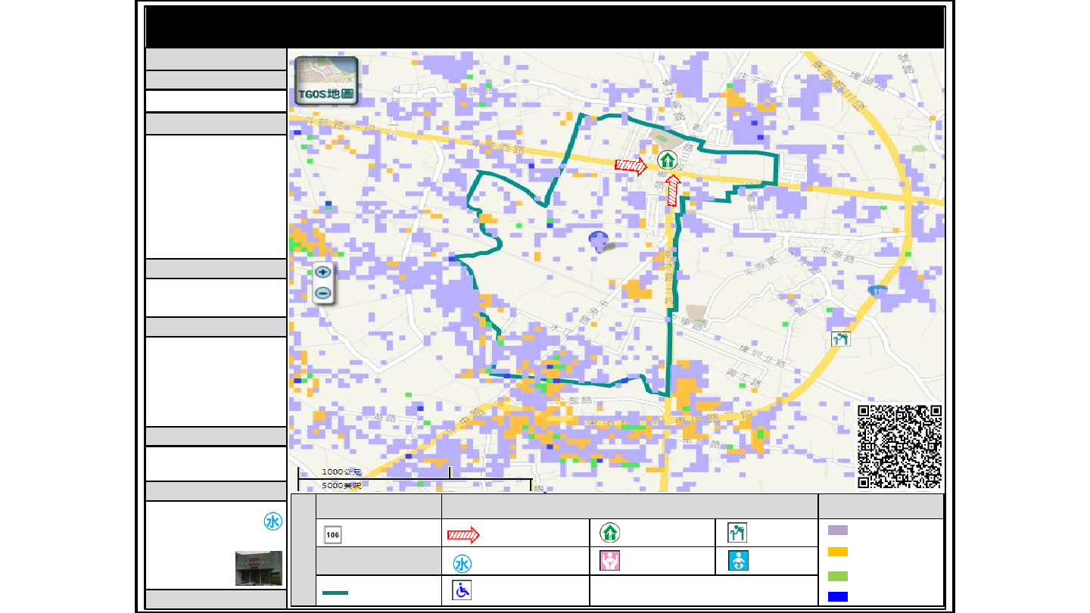Click the 1000公尺 scale label
The width and height of the screenshot is (1090, 613).
pyautogui.click(x=341, y=471)
